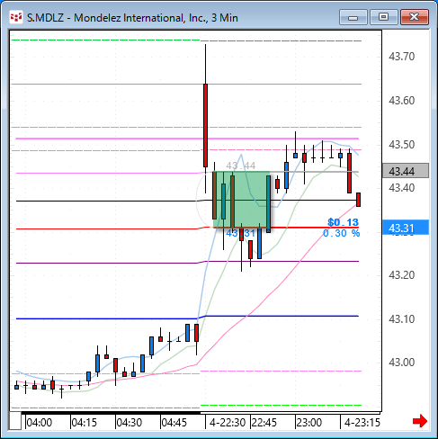438x439 pixels.
Task: Click the 22:45 time axis label
Action: 264,423
